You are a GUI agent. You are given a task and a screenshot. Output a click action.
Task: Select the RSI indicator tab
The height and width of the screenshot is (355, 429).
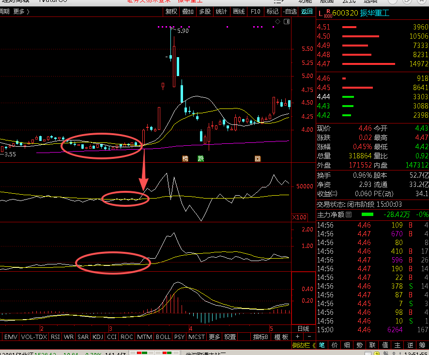[x=55, y=337]
